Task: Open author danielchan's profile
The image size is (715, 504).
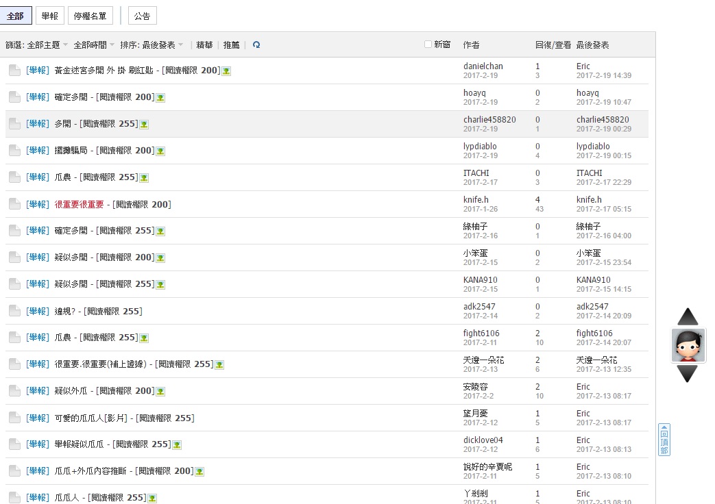Action: click(483, 66)
